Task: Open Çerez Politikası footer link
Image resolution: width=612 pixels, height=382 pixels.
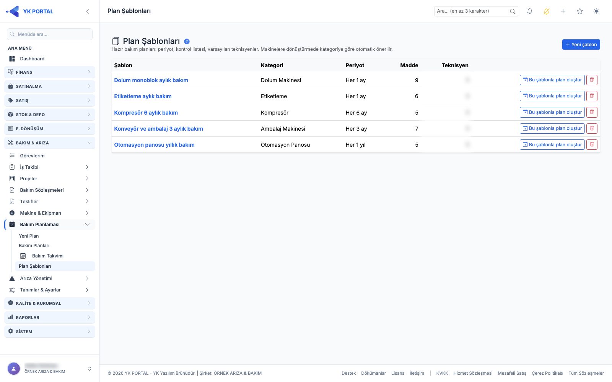Action: click(547, 373)
